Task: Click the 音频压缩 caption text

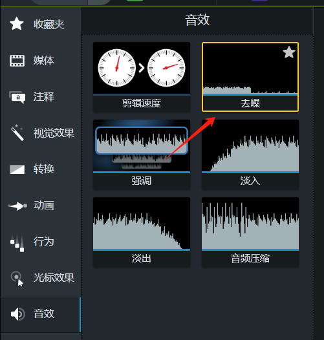Action: (x=250, y=259)
